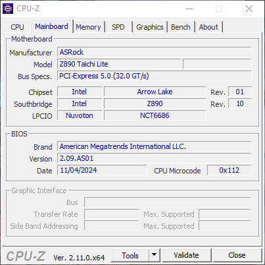The height and width of the screenshot is (265, 265).
Task: Click the Southbridge vendor Intel field
Action: coord(80,103)
